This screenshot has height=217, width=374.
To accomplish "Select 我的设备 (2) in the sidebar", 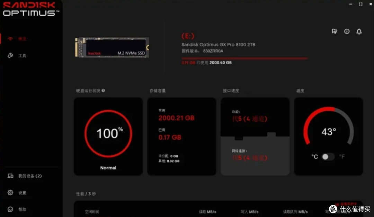I will (x=30, y=176).
